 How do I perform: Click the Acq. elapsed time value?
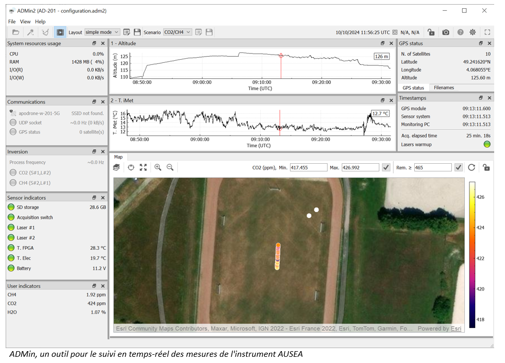coord(478,135)
